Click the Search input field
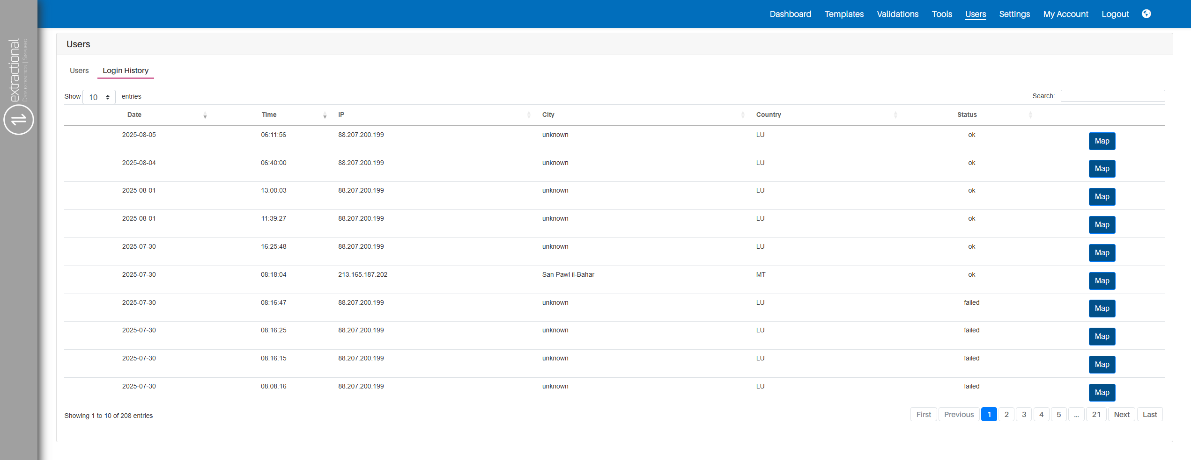Image resolution: width=1191 pixels, height=460 pixels. click(x=1112, y=96)
